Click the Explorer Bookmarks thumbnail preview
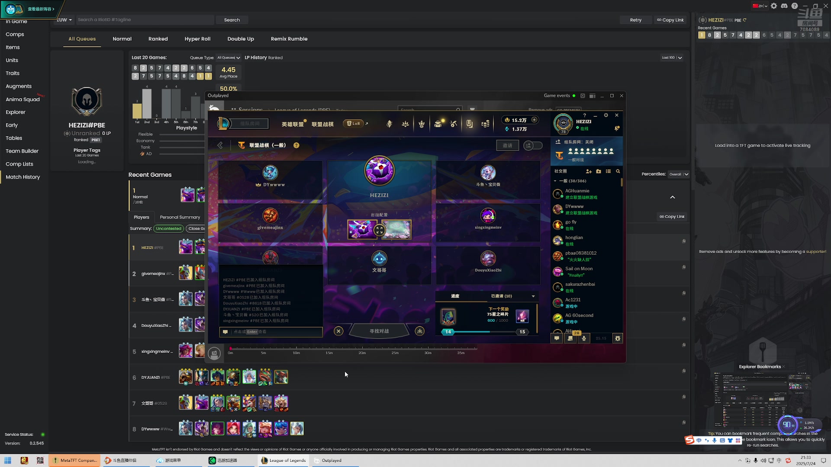Viewport: 831px width, 467px height. tap(762, 399)
